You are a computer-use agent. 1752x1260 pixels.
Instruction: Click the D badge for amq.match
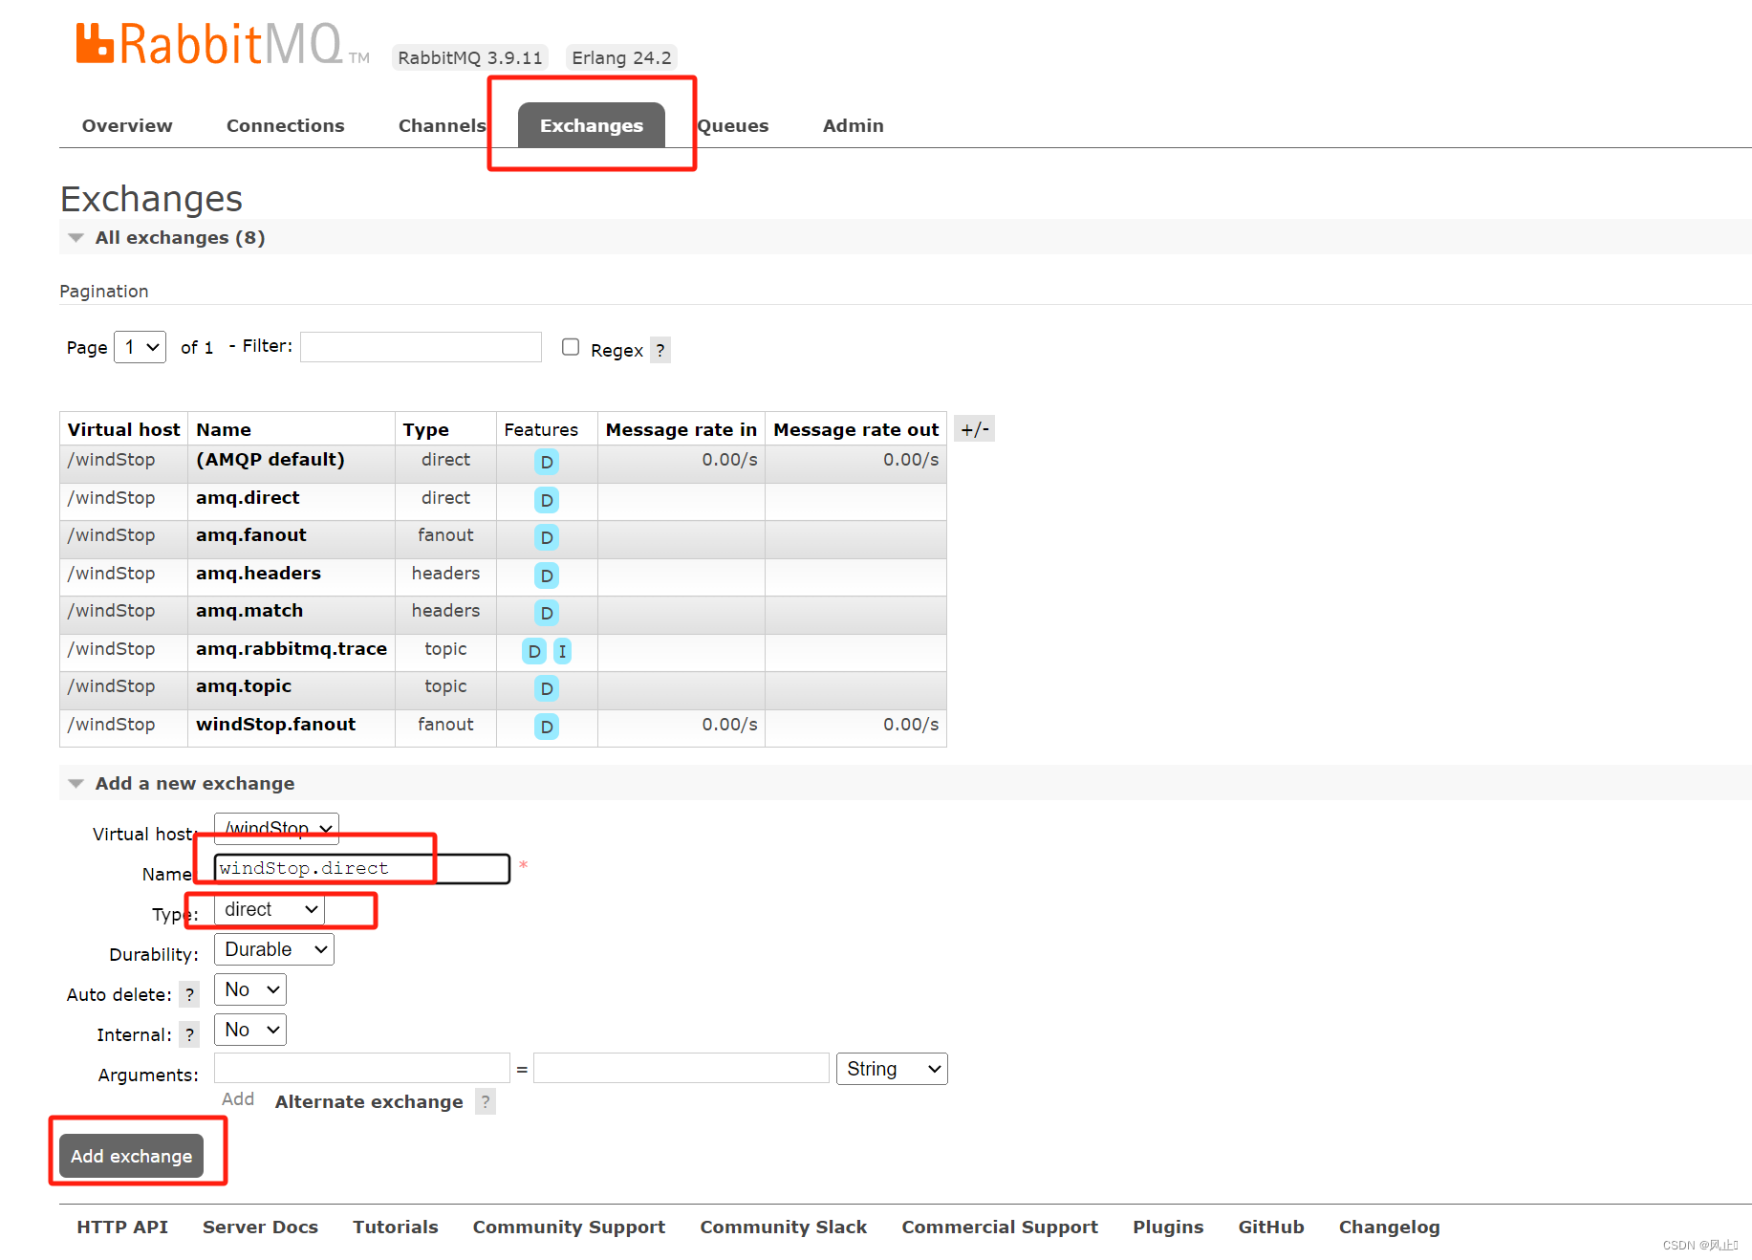(x=547, y=613)
